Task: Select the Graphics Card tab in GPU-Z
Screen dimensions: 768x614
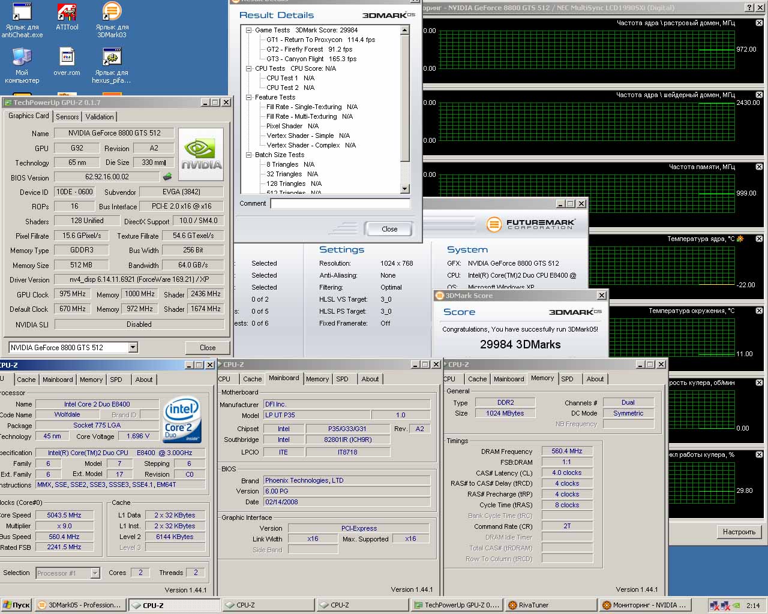Action: [28, 116]
